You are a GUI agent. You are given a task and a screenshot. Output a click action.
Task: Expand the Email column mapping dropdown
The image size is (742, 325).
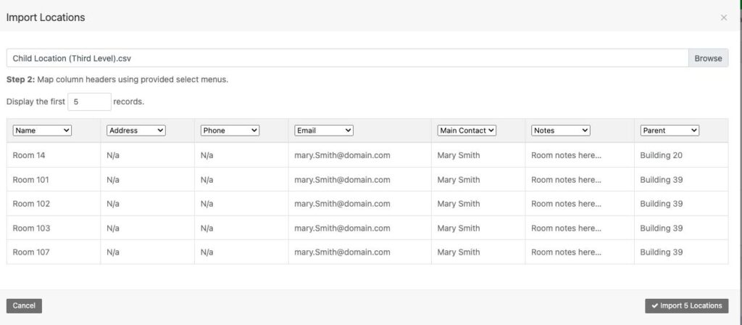[x=324, y=131]
